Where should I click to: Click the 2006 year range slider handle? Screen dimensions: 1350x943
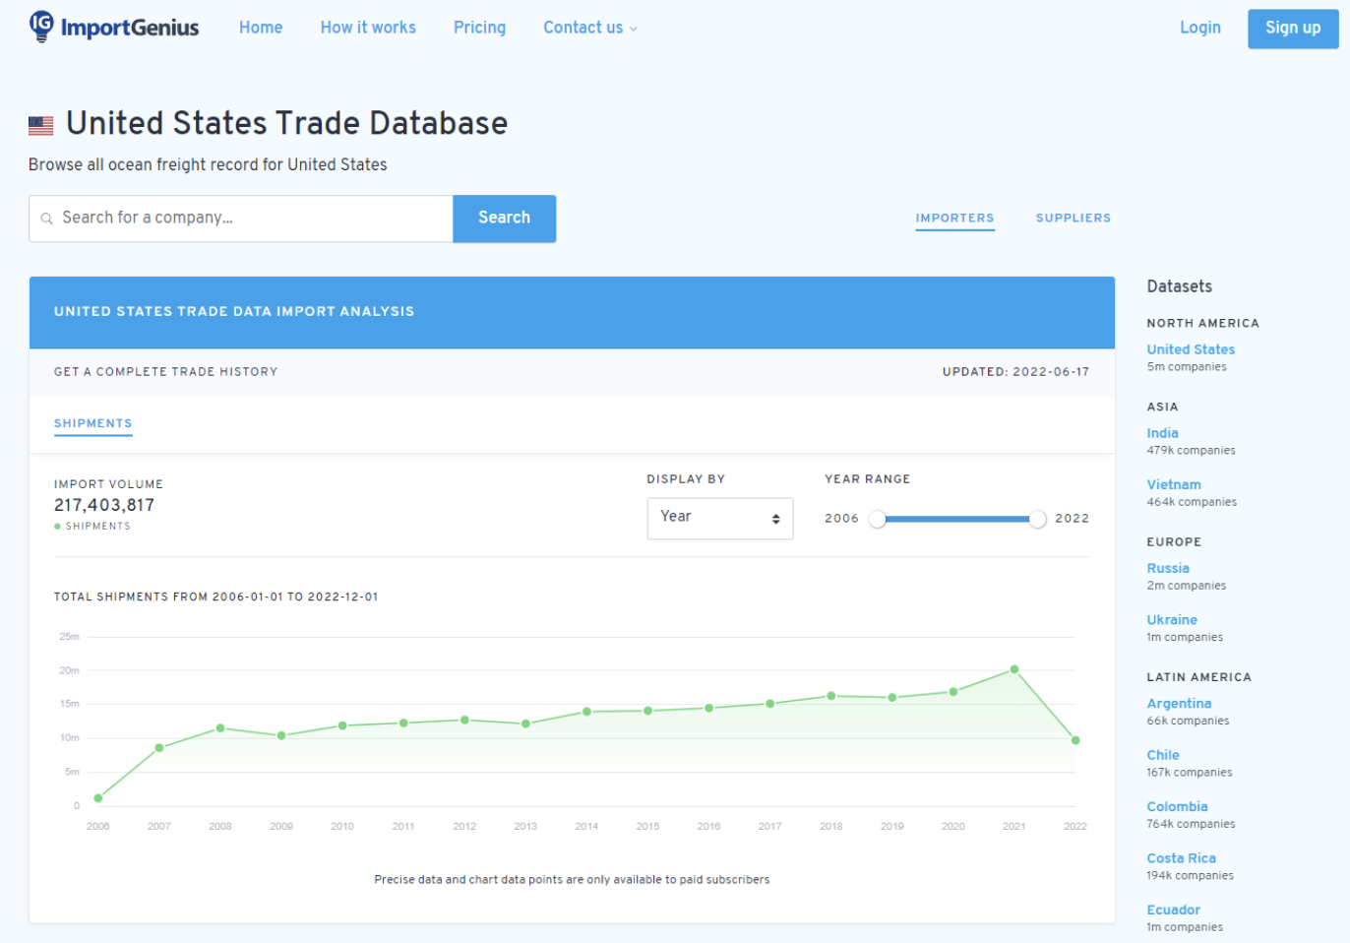pyautogui.click(x=878, y=520)
